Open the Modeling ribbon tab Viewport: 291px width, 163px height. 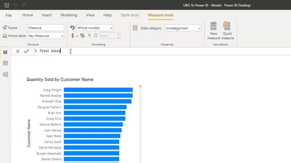(x=69, y=15)
